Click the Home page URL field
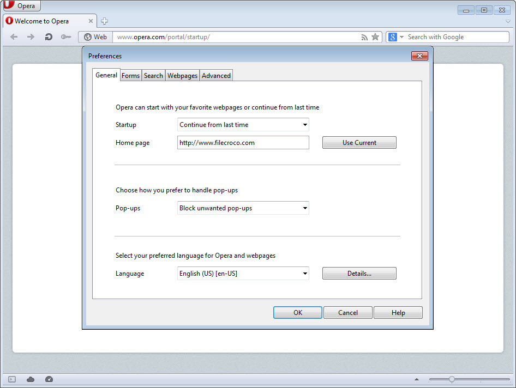Viewport: 516px width, 388px height. point(243,143)
